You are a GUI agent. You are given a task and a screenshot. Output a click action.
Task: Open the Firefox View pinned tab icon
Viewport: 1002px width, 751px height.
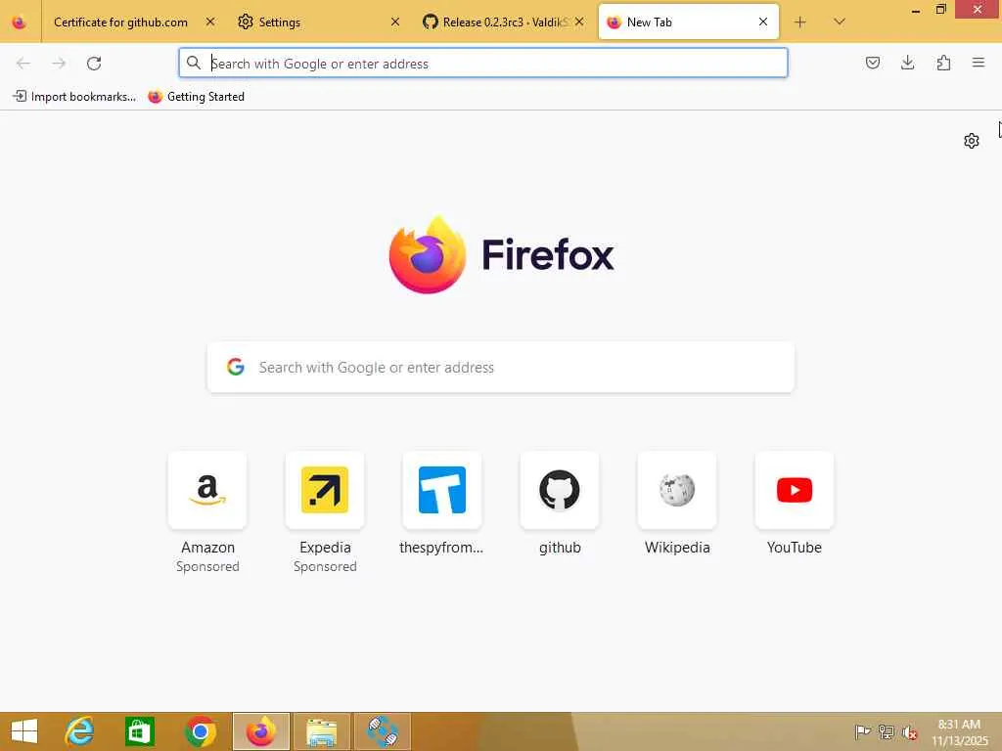click(x=20, y=22)
